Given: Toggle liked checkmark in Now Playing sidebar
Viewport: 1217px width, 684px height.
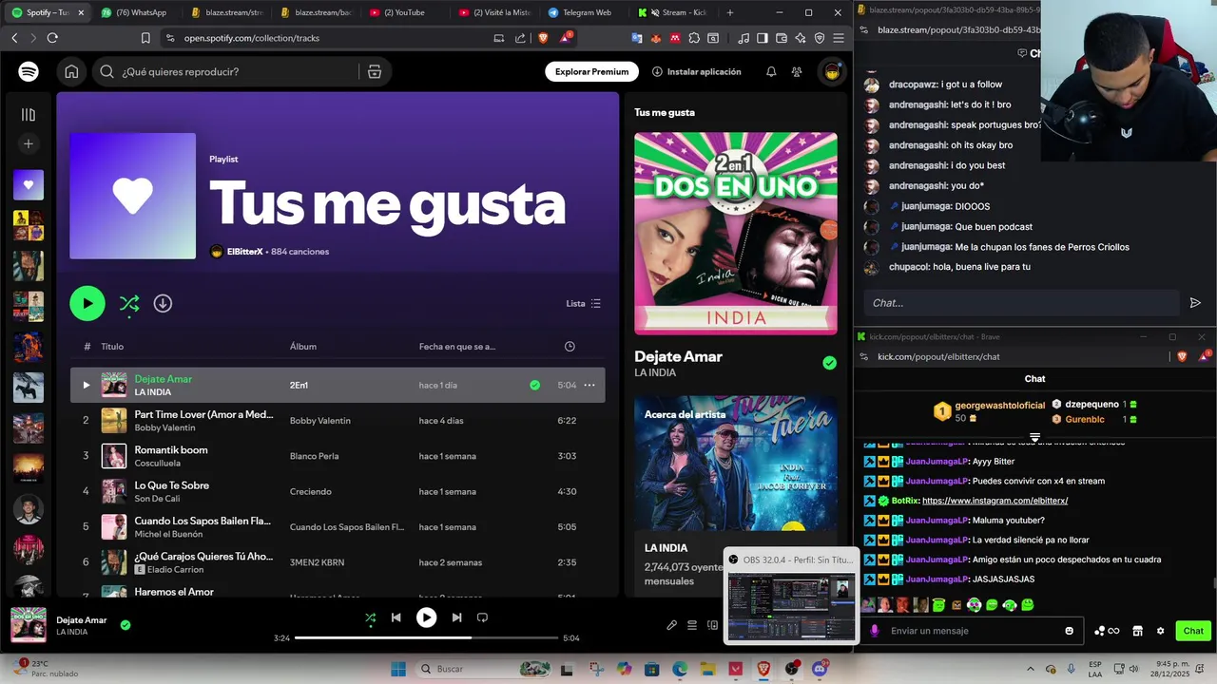Looking at the screenshot, I should (829, 363).
